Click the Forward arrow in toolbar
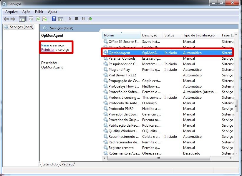 pos(13,19)
